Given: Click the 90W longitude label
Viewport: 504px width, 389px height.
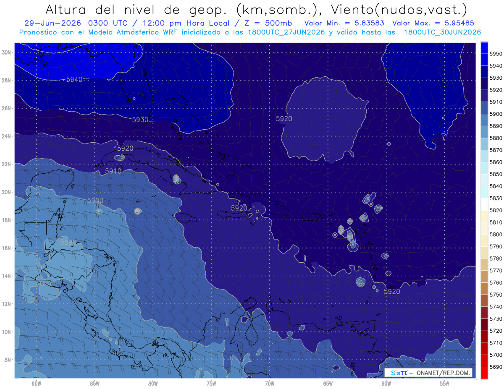Looking at the screenshot, I should [x=36, y=384].
